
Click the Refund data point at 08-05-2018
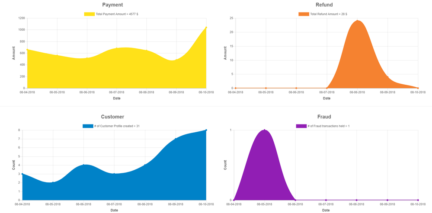click(x=266, y=88)
